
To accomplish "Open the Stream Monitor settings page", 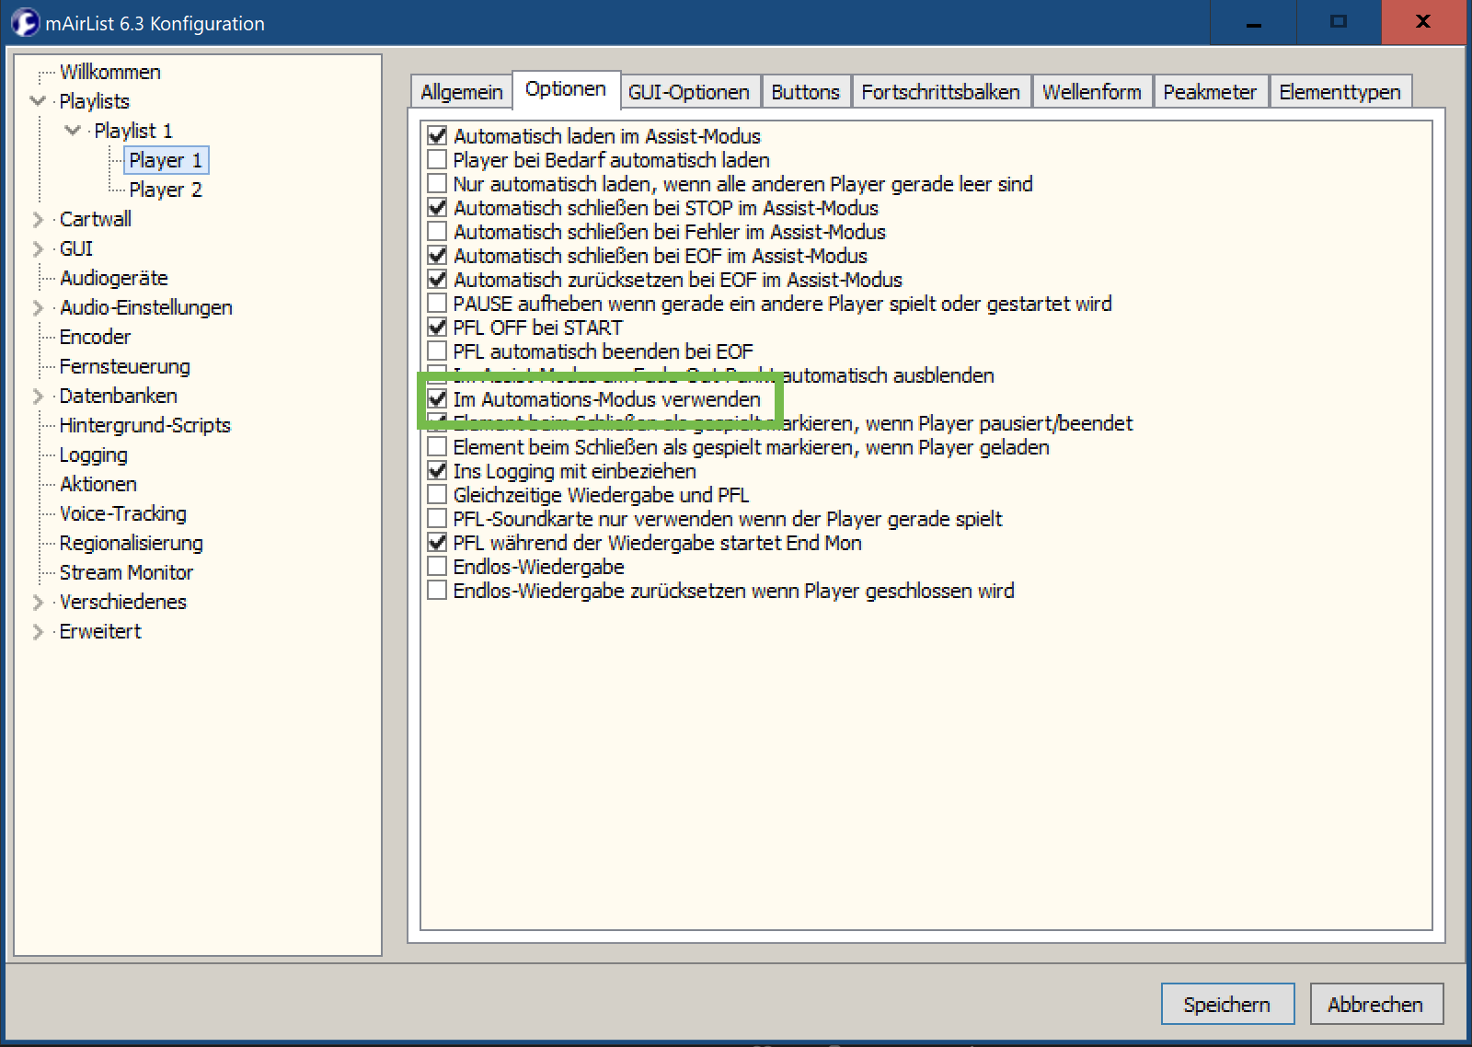I will (126, 572).
